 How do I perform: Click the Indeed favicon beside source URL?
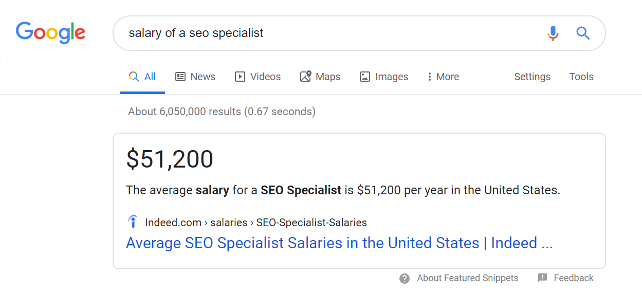click(133, 223)
